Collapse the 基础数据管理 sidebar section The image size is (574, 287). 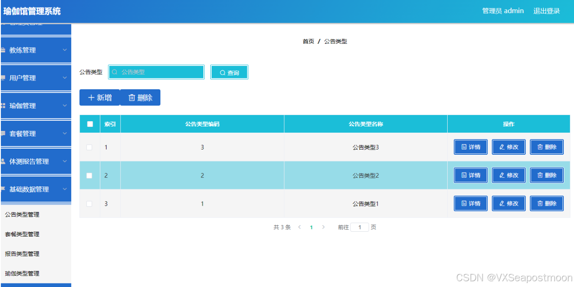tap(35, 189)
